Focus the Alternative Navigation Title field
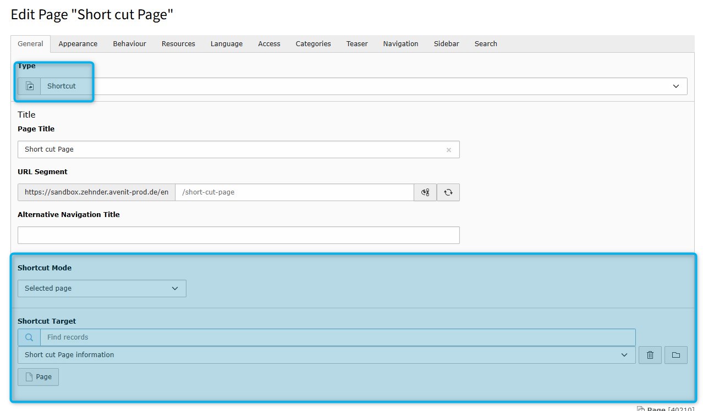The height and width of the screenshot is (411, 703). [238, 235]
